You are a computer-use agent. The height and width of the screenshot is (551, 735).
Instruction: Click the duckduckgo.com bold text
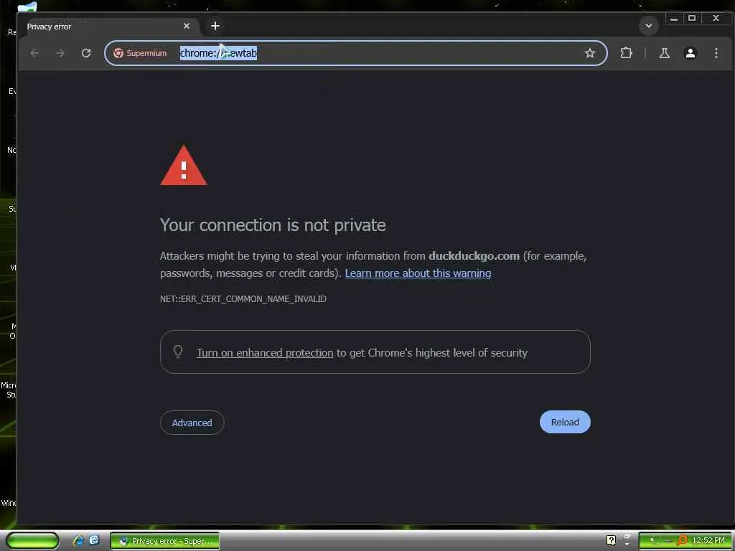pos(474,256)
